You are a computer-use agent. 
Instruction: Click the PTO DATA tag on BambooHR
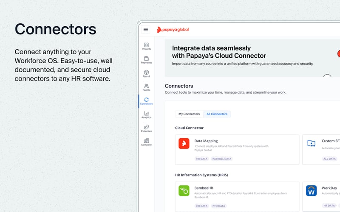point(219,206)
